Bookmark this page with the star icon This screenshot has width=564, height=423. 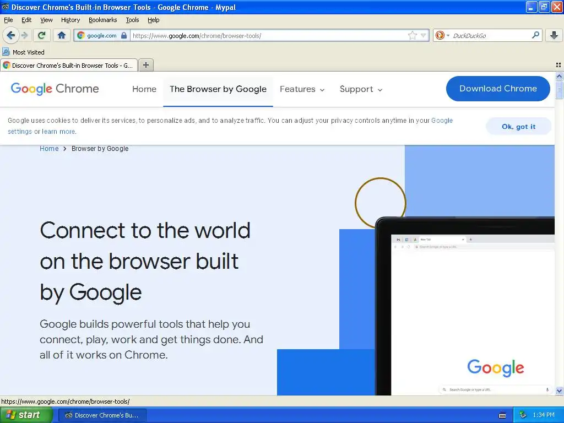(x=412, y=35)
